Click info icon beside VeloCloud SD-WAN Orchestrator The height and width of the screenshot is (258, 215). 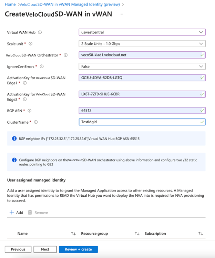[66, 55]
